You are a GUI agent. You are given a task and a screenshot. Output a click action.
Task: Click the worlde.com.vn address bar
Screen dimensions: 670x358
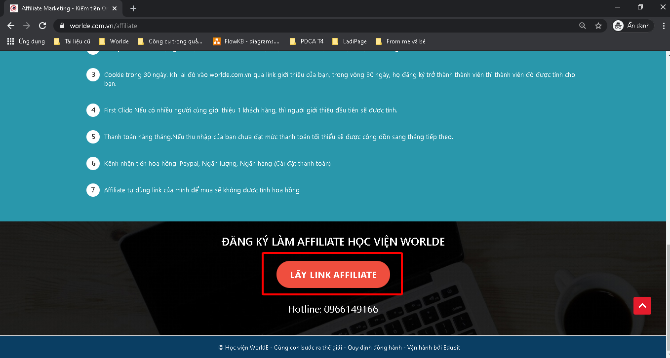coord(316,26)
